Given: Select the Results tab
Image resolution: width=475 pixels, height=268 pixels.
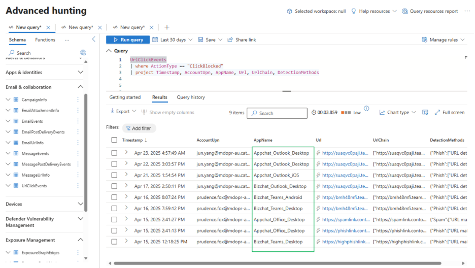Looking at the screenshot, I should coord(160,97).
